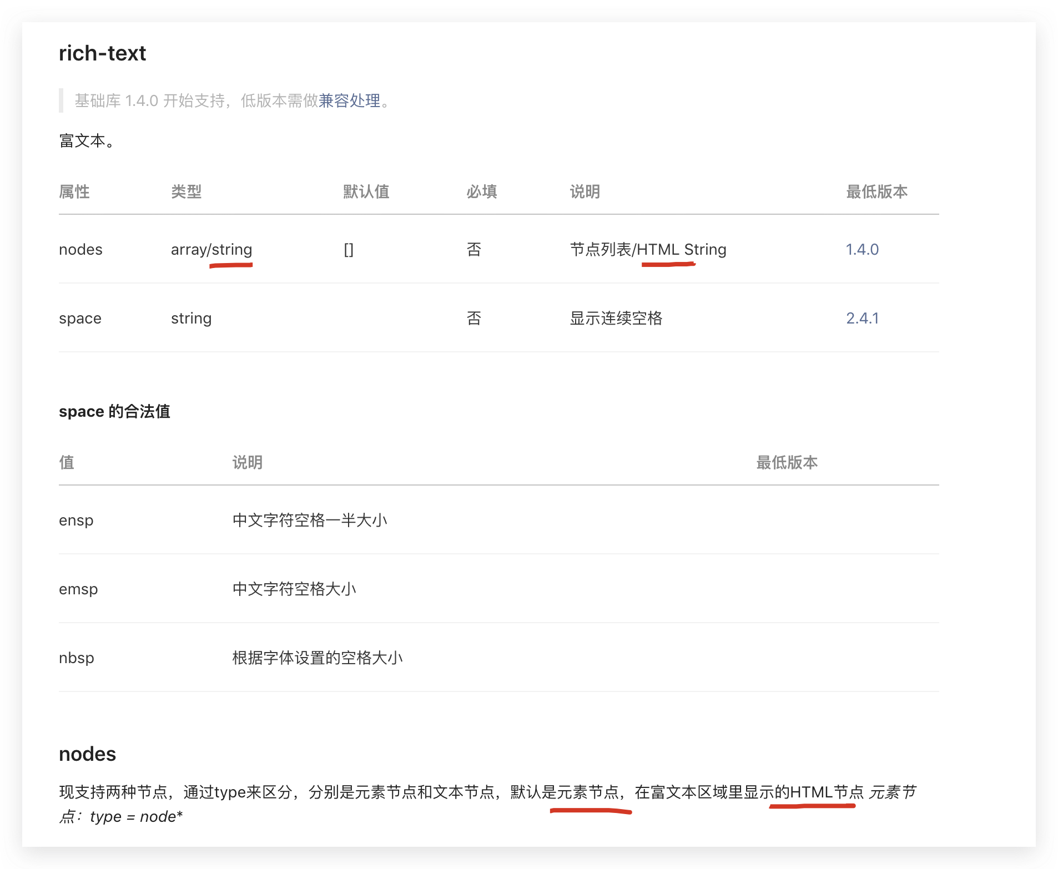The width and height of the screenshot is (1058, 869).
Task: Click the 必填 column header
Action: [x=481, y=192]
